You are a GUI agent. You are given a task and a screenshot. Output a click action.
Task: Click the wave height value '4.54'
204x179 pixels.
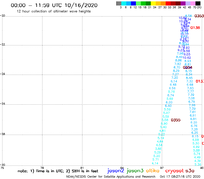click(x=159, y=145)
